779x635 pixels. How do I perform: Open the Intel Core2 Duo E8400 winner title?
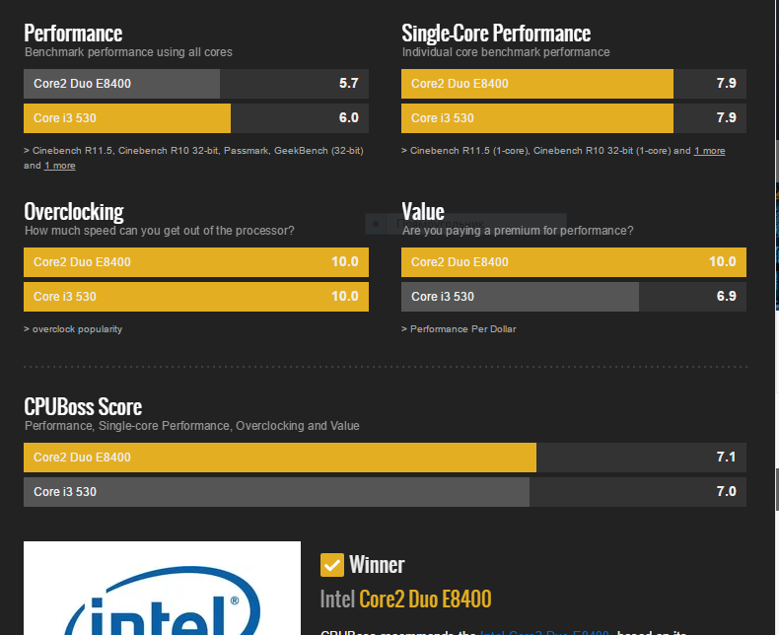[x=405, y=599]
